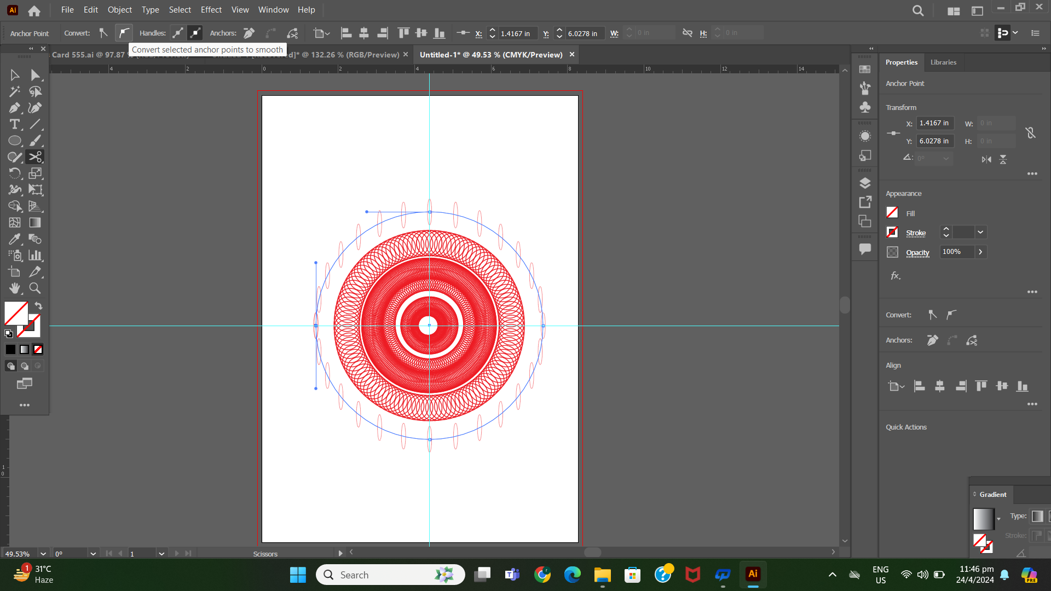1051x591 pixels.
Task: Open rotation angle dropdown in status bar
Action: 93,554
